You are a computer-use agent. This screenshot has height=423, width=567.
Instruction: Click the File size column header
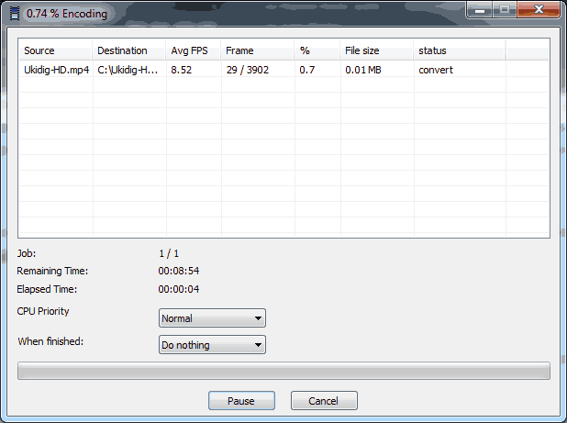coord(377,50)
